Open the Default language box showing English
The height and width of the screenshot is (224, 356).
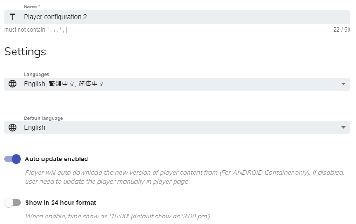[177, 127]
